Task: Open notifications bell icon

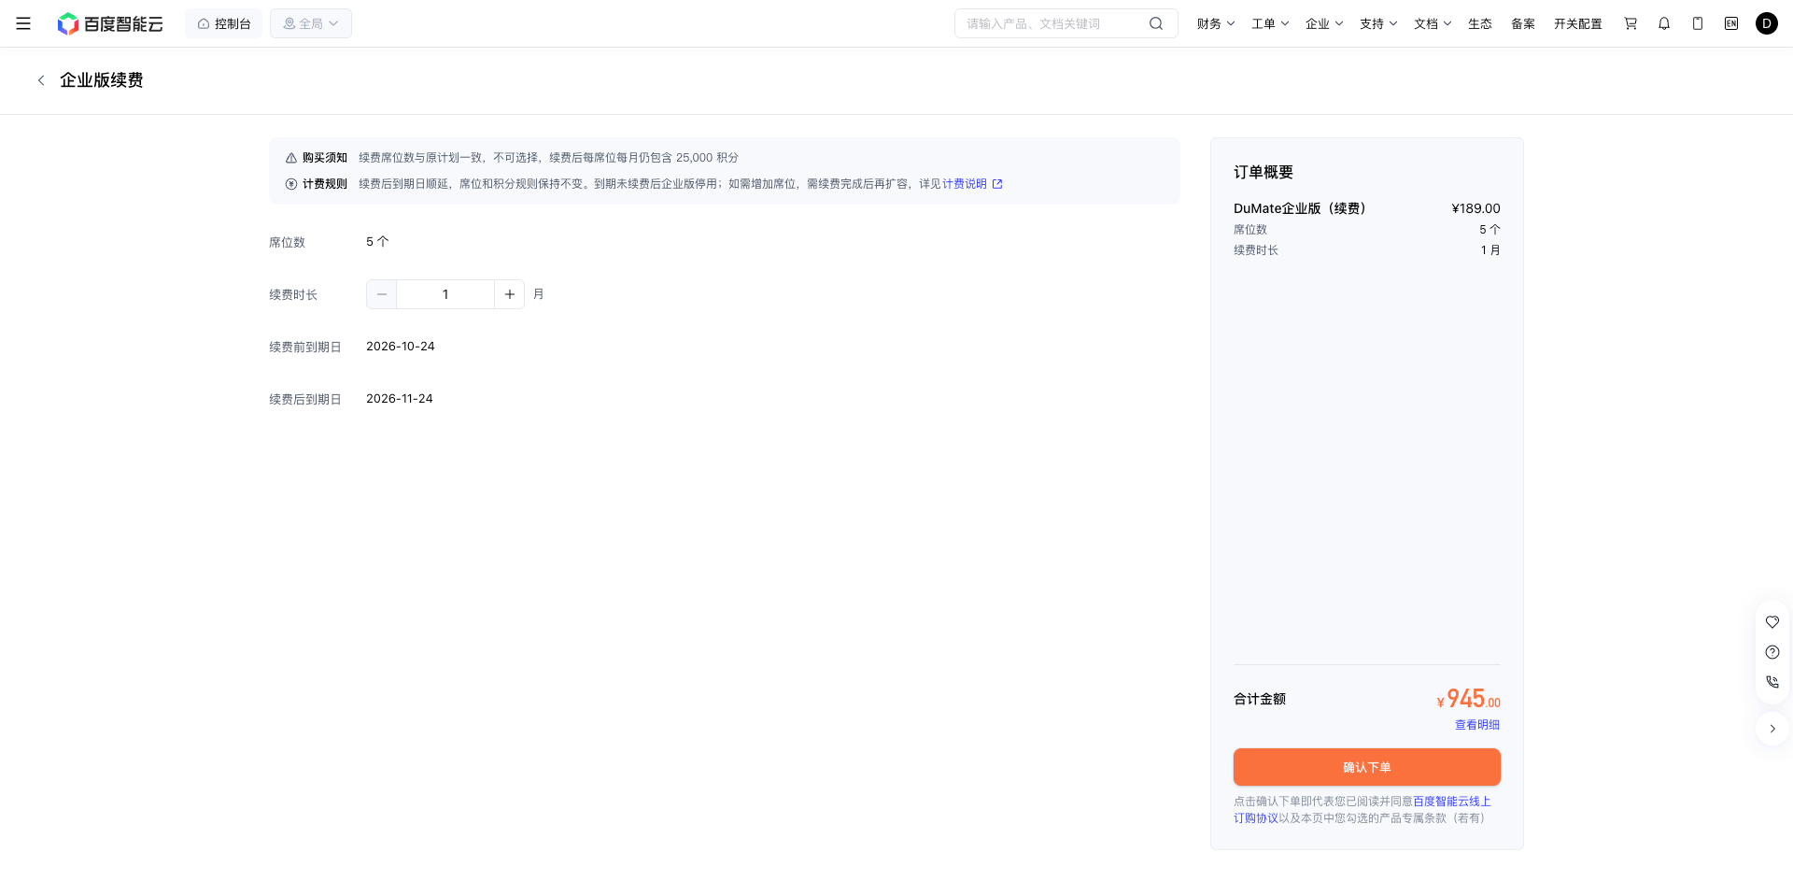Action: [x=1664, y=23]
